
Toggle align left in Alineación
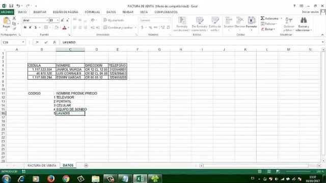75,27
